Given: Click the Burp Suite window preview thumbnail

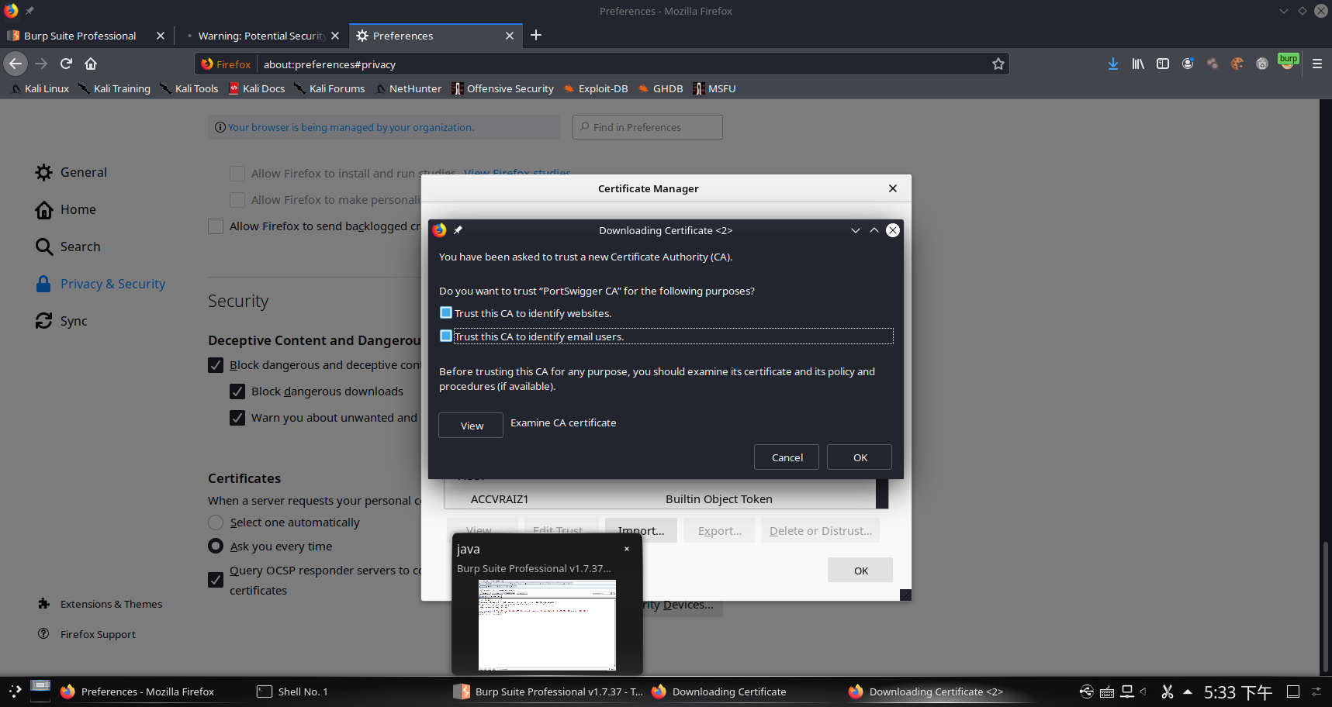Looking at the screenshot, I should 547,625.
